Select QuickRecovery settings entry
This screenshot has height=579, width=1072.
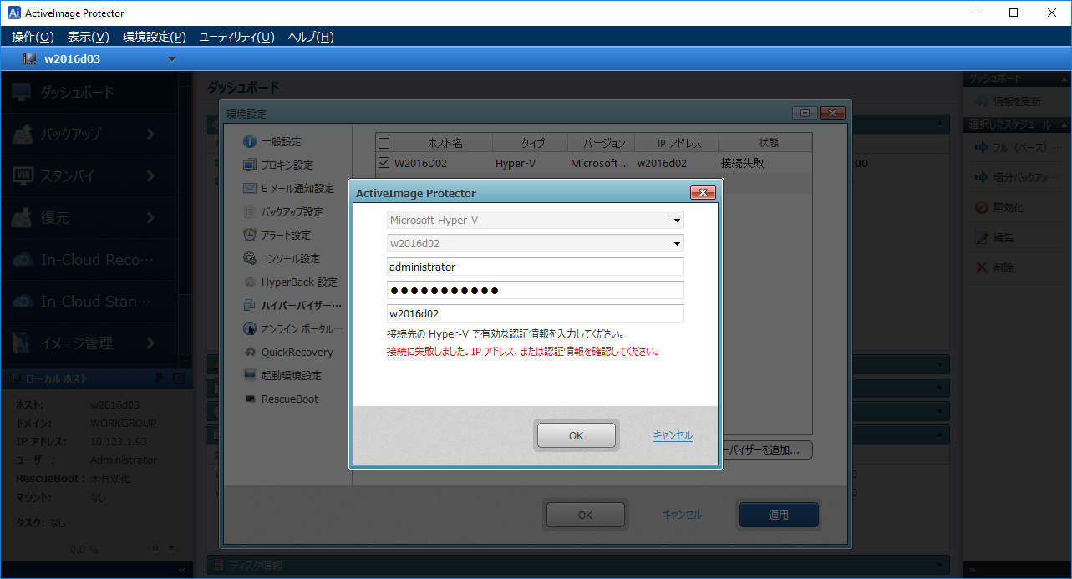(x=287, y=352)
